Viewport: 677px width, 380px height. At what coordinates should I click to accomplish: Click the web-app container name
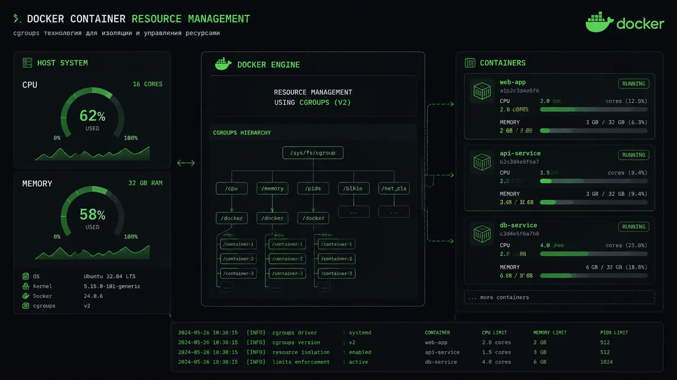pos(512,82)
